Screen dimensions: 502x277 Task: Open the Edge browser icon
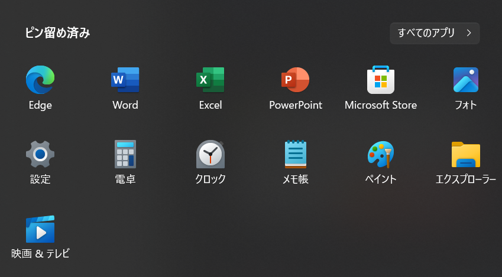click(x=40, y=80)
